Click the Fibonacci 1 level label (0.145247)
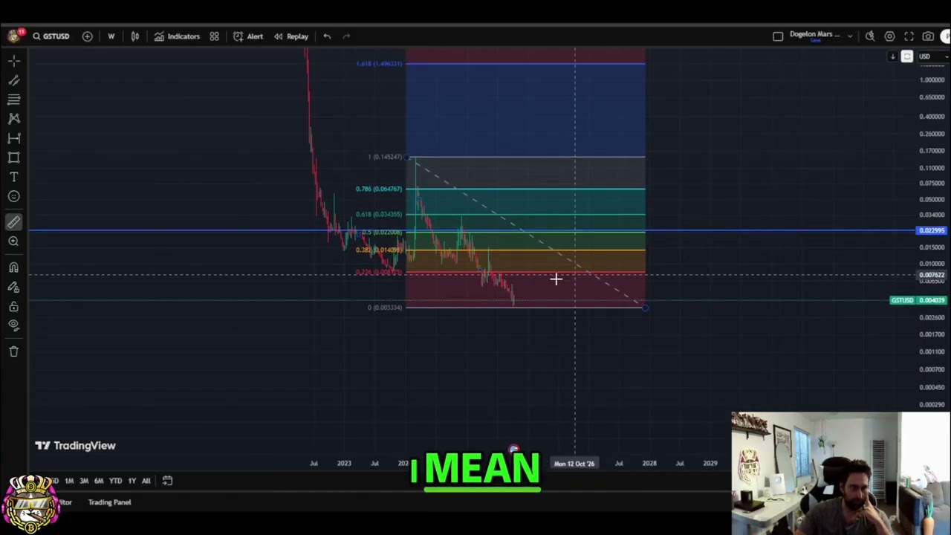Viewport: 951px width, 535px height. (386, 157)
